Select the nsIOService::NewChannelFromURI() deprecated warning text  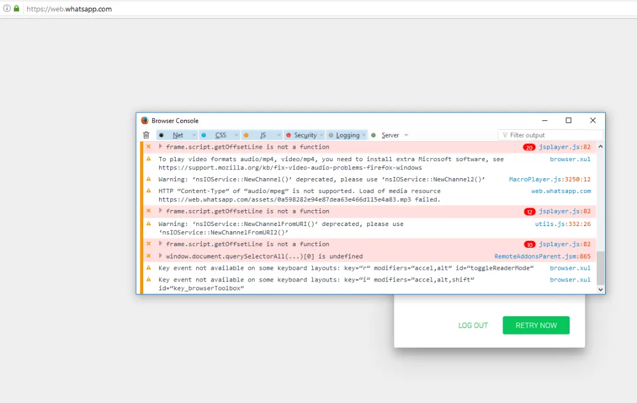(x=280, y=228)
